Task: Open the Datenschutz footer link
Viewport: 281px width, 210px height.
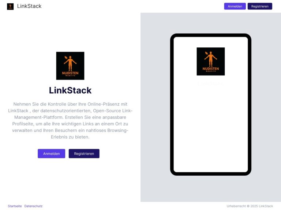Action: pos(33,206)
